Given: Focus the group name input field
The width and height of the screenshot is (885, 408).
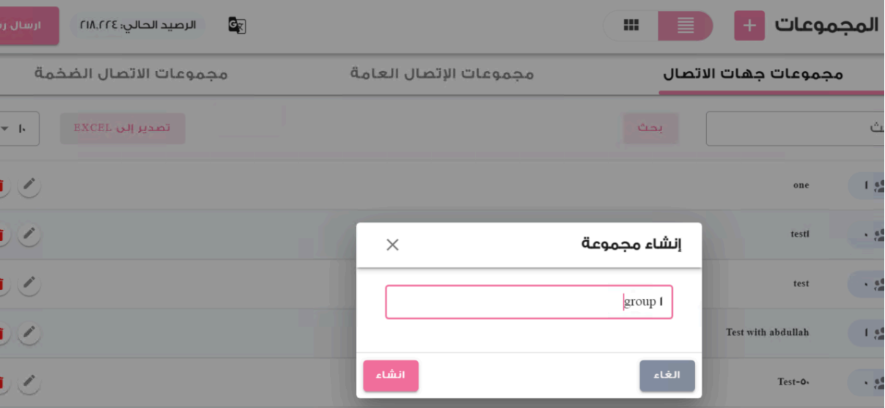Looking at the screenshot, I should coord(529,302).
